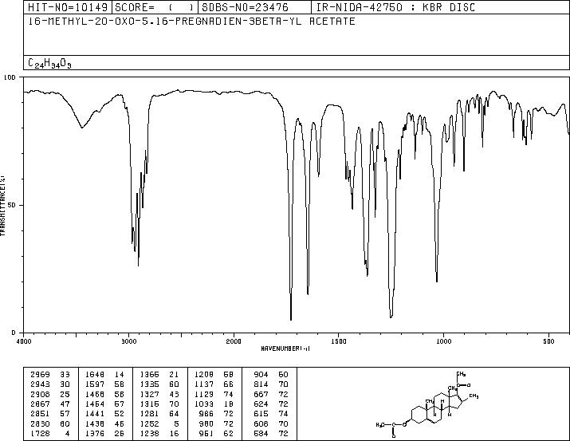
Task: Click the 1438 peak entry in the table
Action: (x=104, y=423)
